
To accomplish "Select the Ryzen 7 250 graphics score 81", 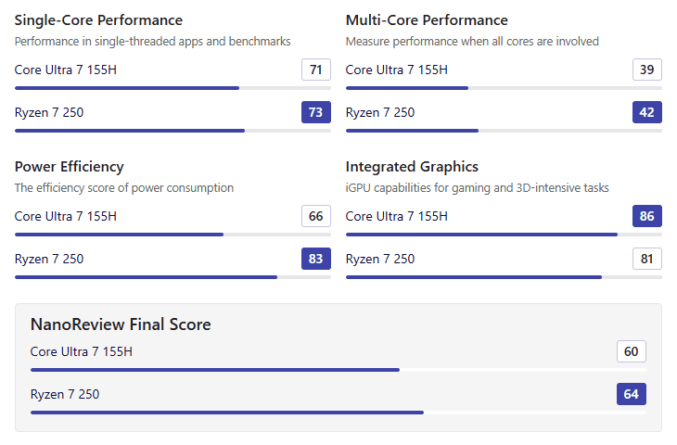I will (647, 259).
